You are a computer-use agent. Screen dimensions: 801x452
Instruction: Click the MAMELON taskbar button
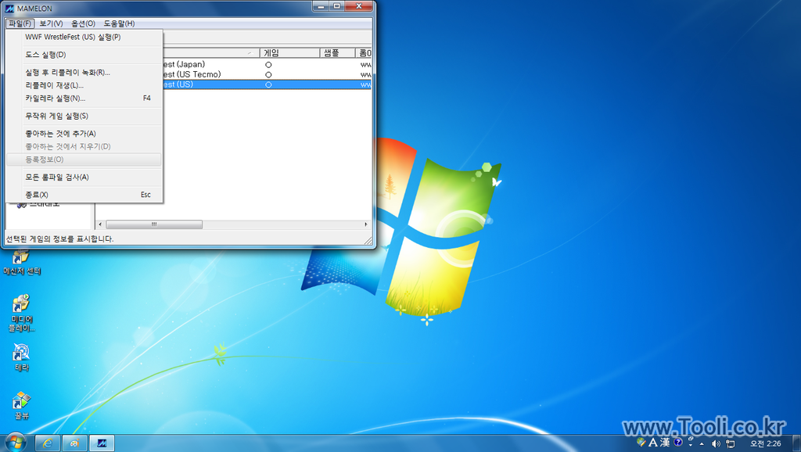[102, 443]
